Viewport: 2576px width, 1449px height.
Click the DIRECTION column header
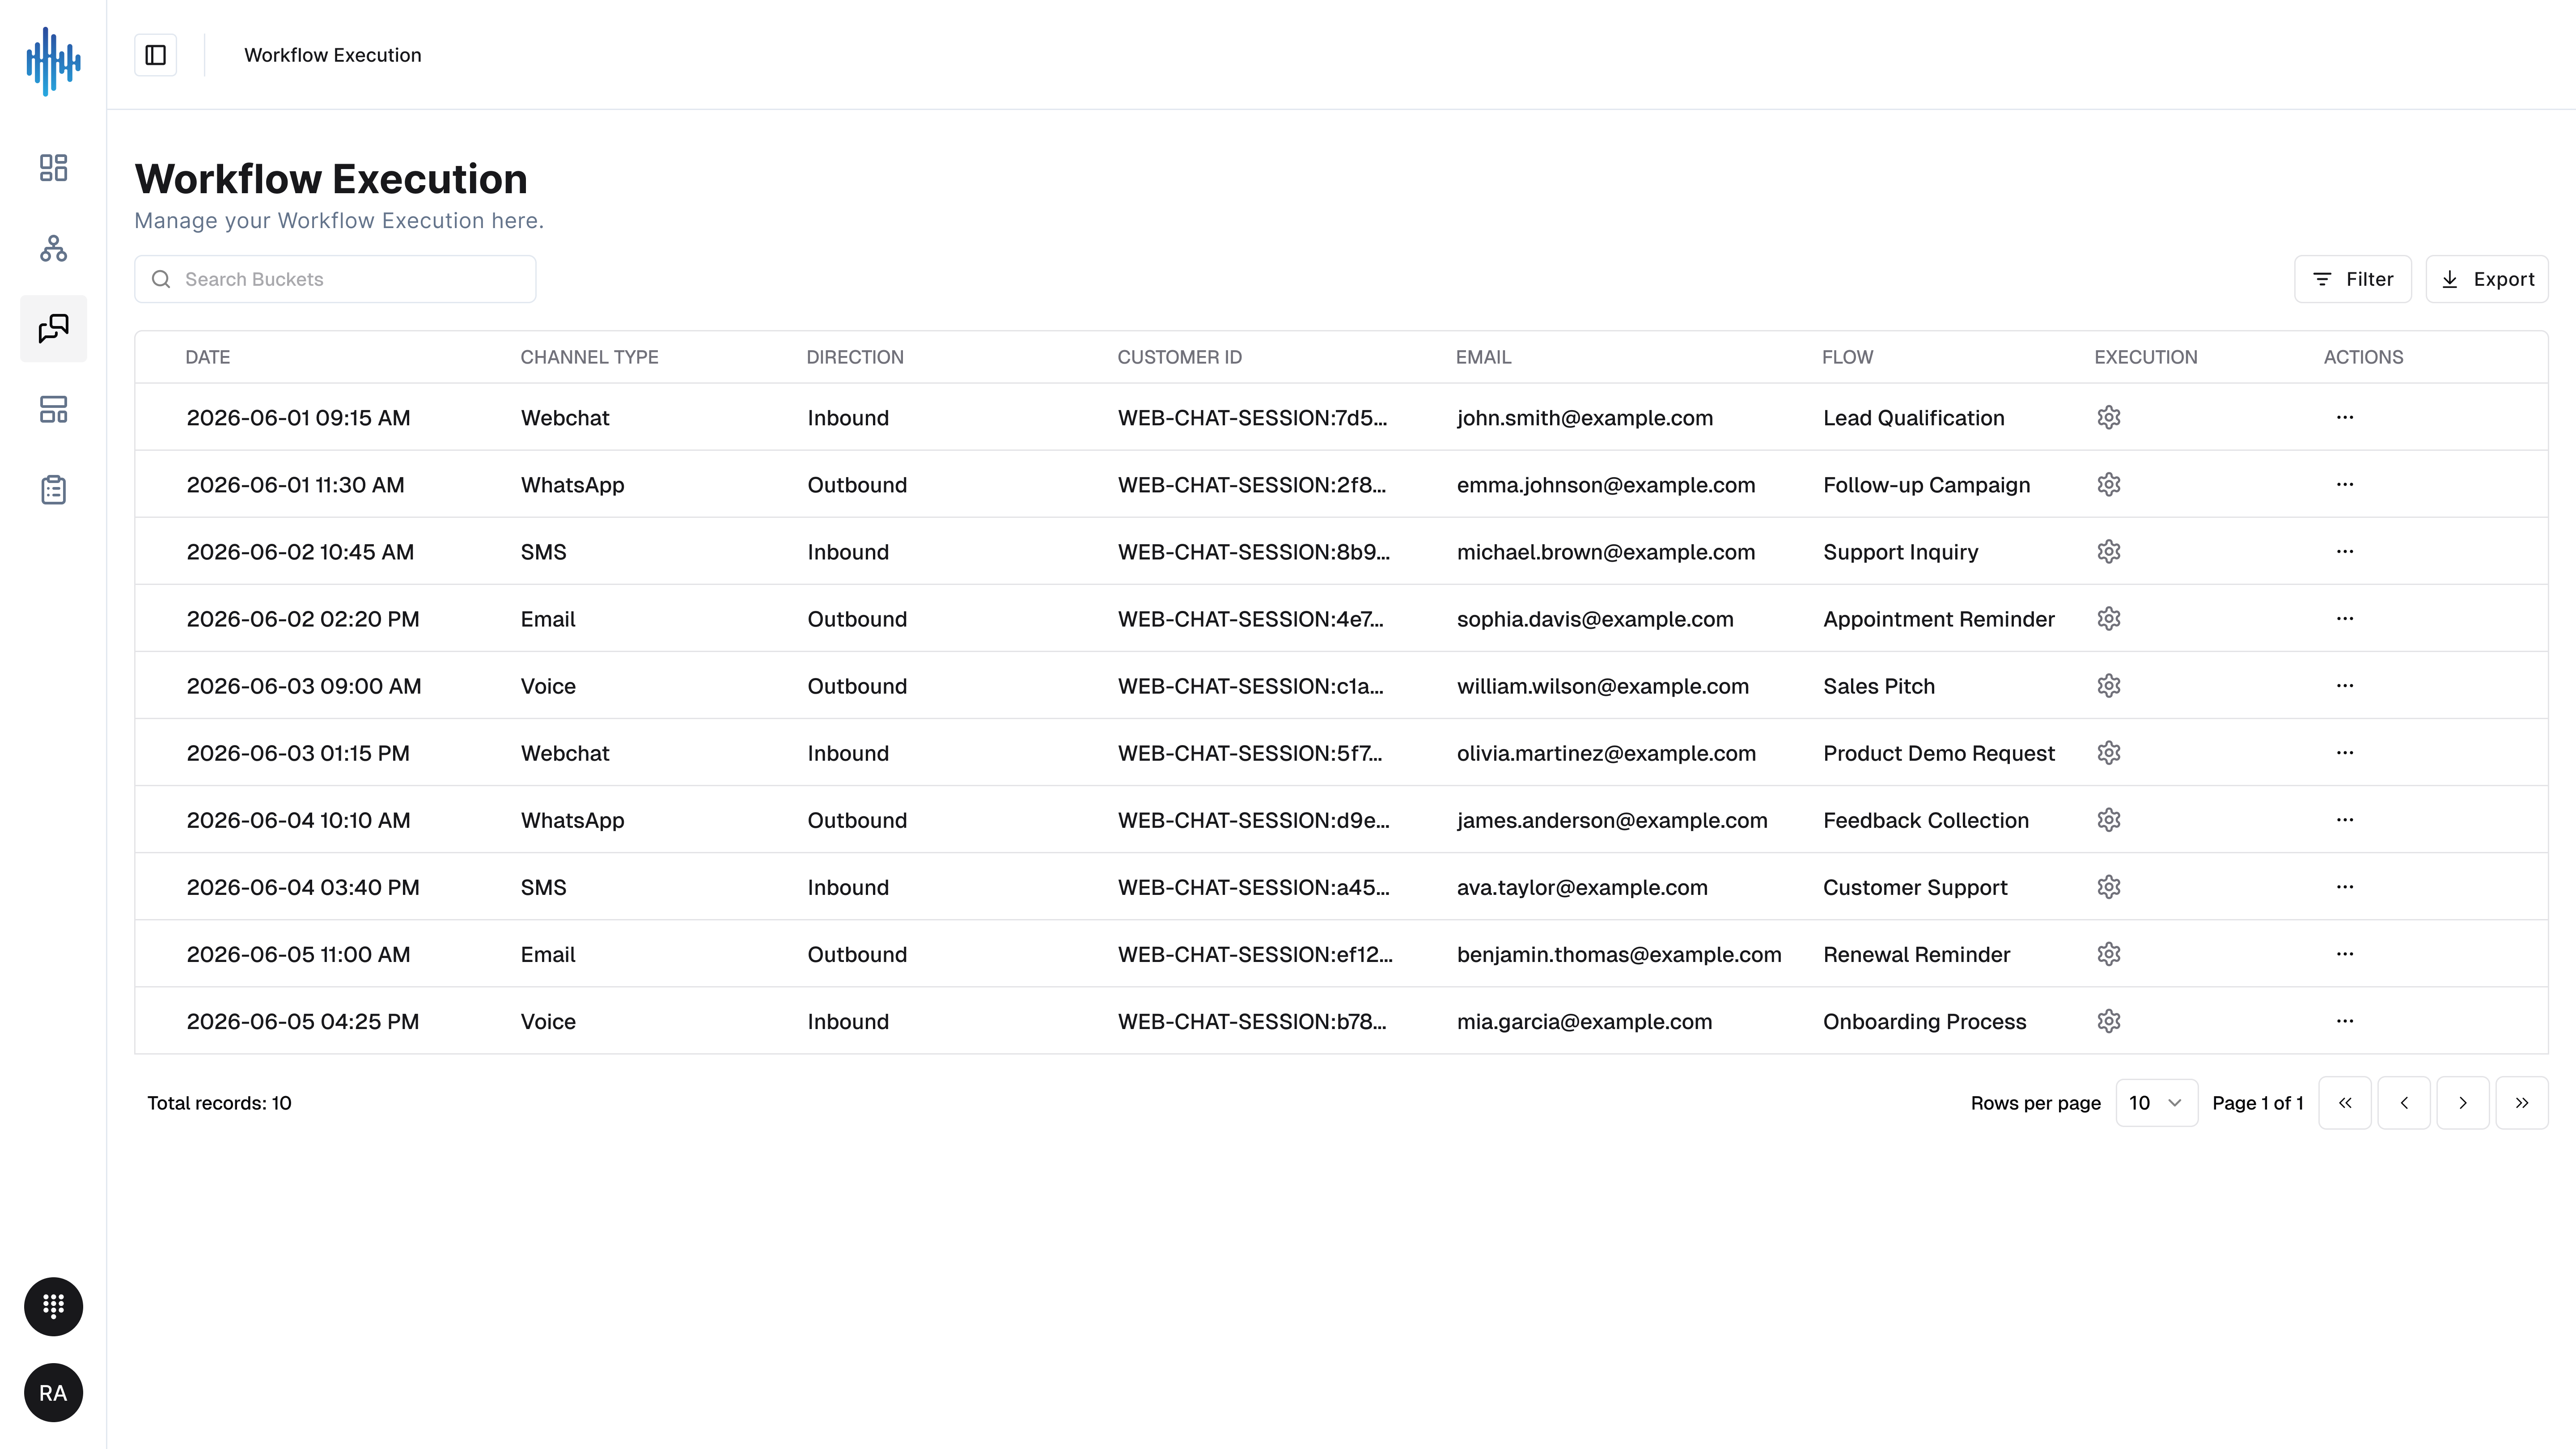click(x=855, y=357)
